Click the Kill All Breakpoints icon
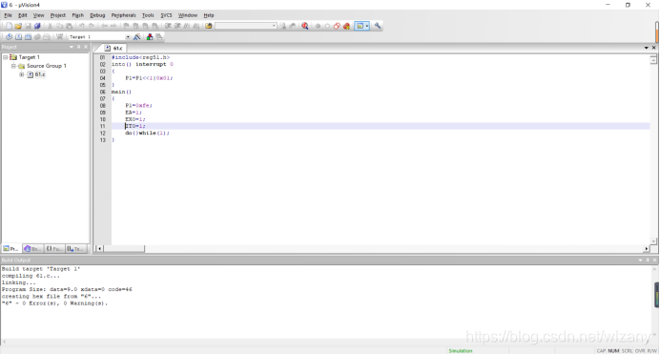Screen dimensions: 660x354 [346, 26]
